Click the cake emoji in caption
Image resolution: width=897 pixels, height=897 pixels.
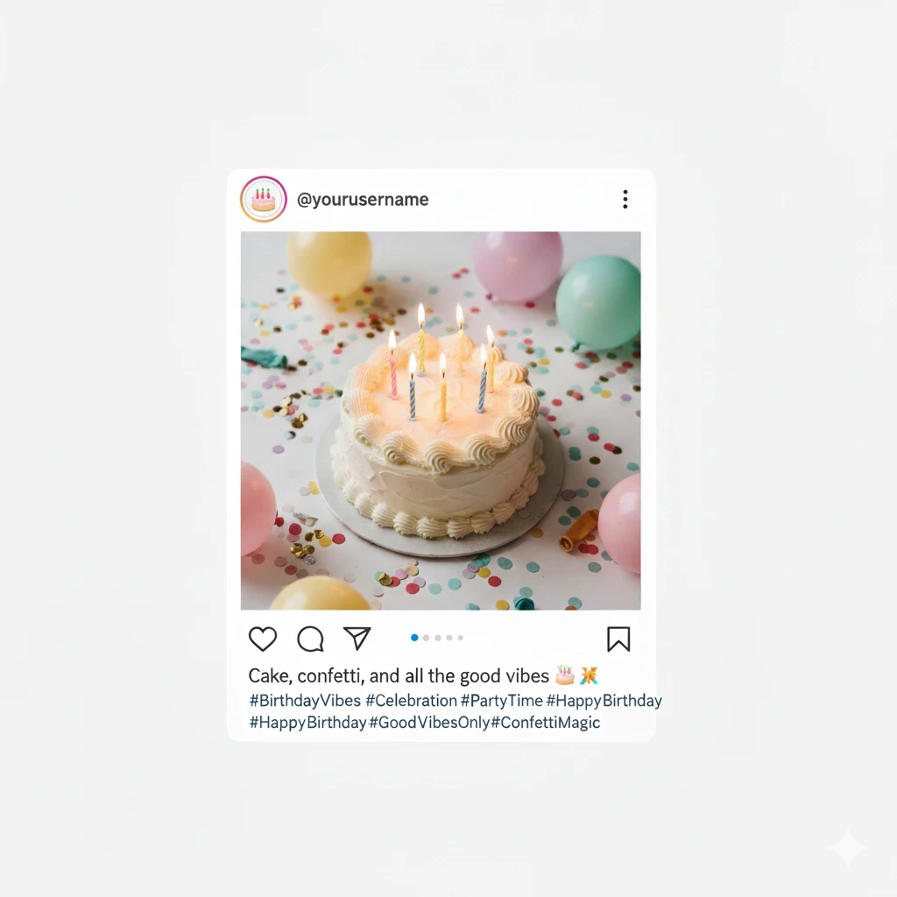[x=565, y=675]
